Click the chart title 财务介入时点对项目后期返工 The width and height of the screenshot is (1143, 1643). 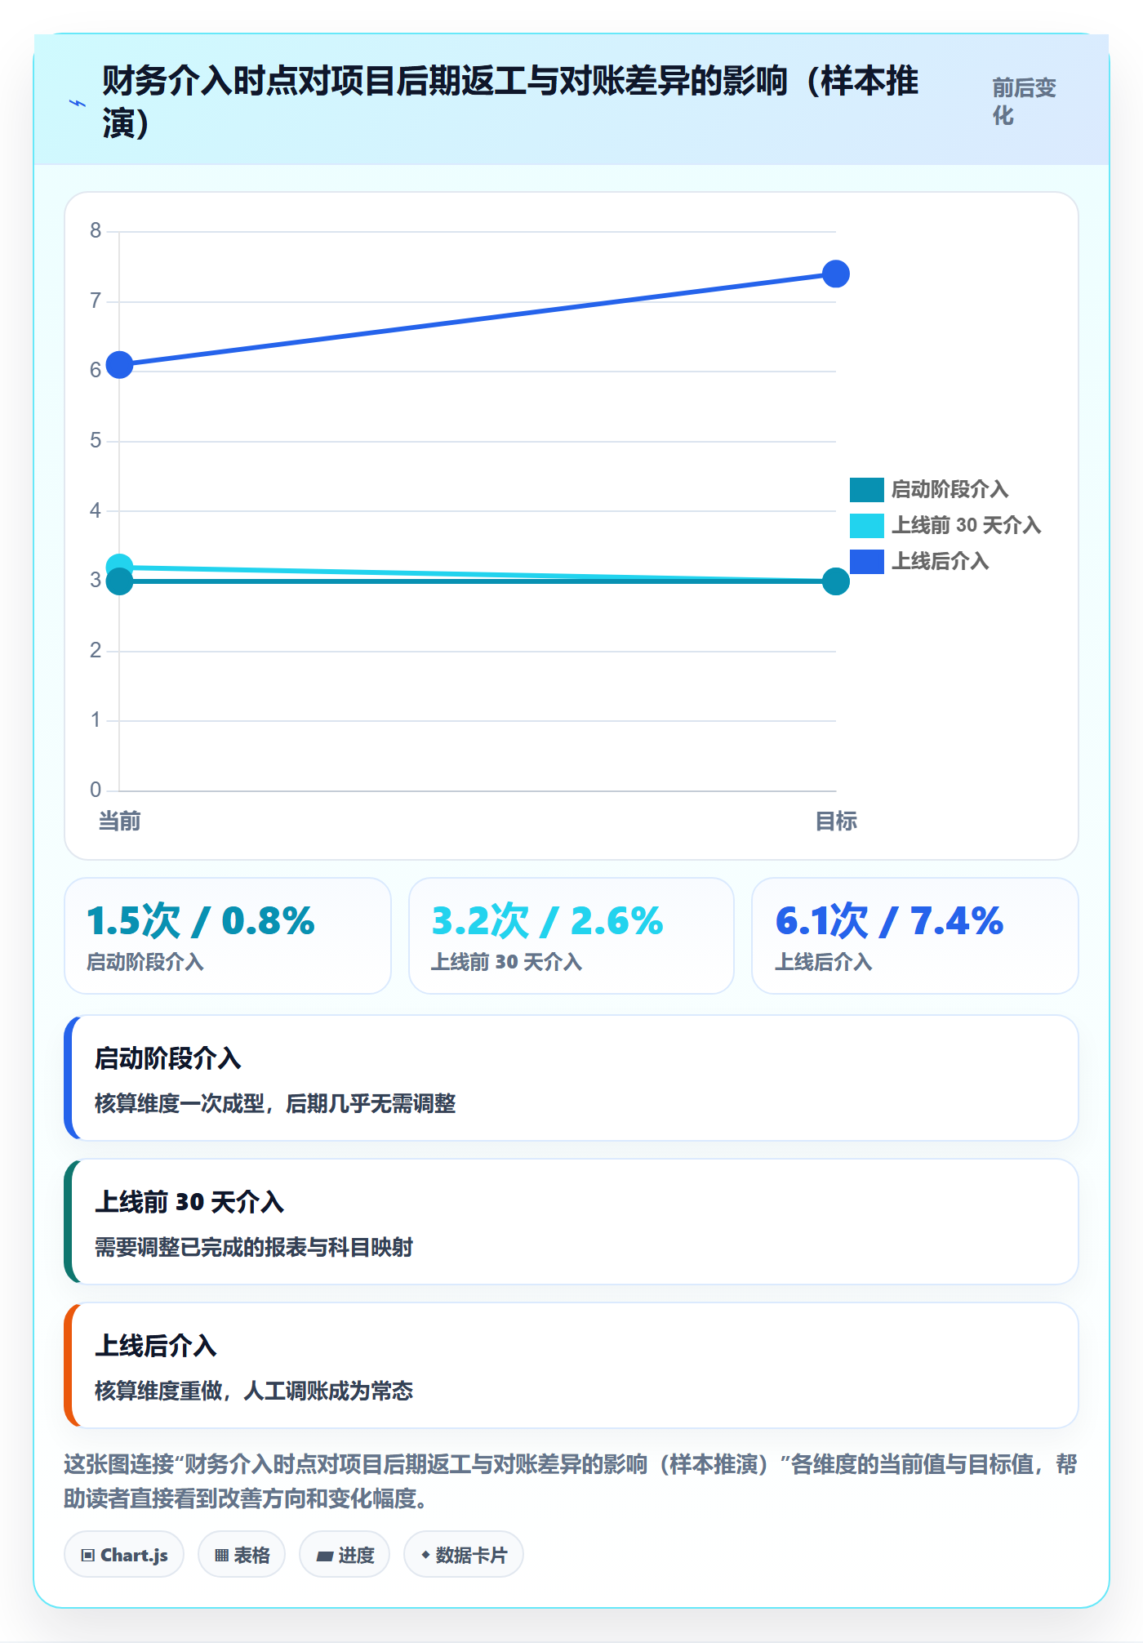click(511, 103)
